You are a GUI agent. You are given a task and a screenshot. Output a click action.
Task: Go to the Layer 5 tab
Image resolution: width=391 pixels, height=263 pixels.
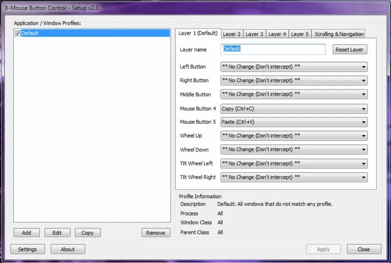(300, 34)
